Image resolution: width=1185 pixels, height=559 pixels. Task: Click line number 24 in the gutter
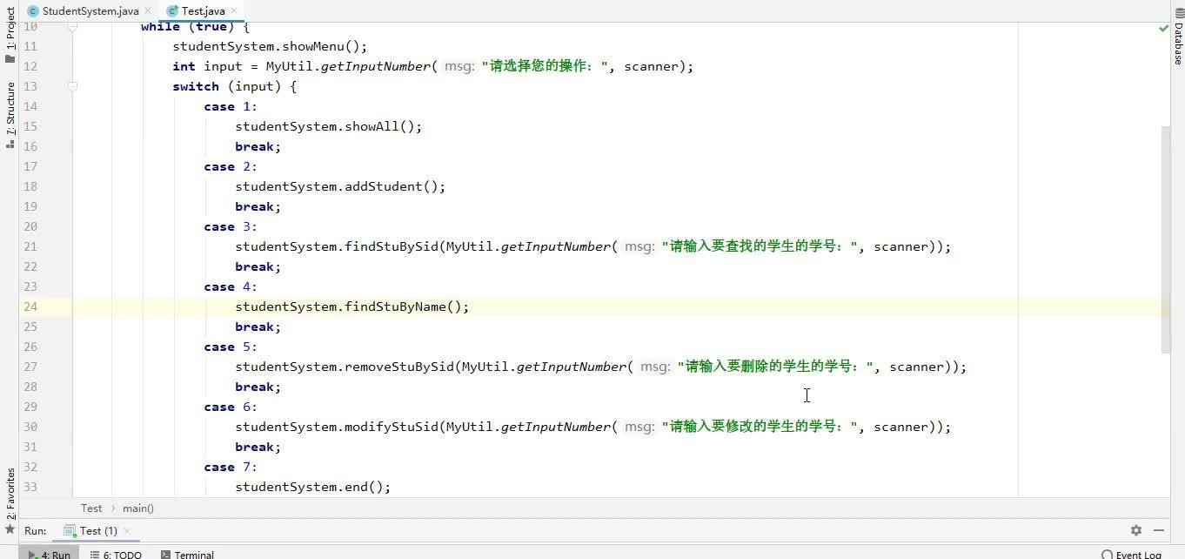pos(30,306)
